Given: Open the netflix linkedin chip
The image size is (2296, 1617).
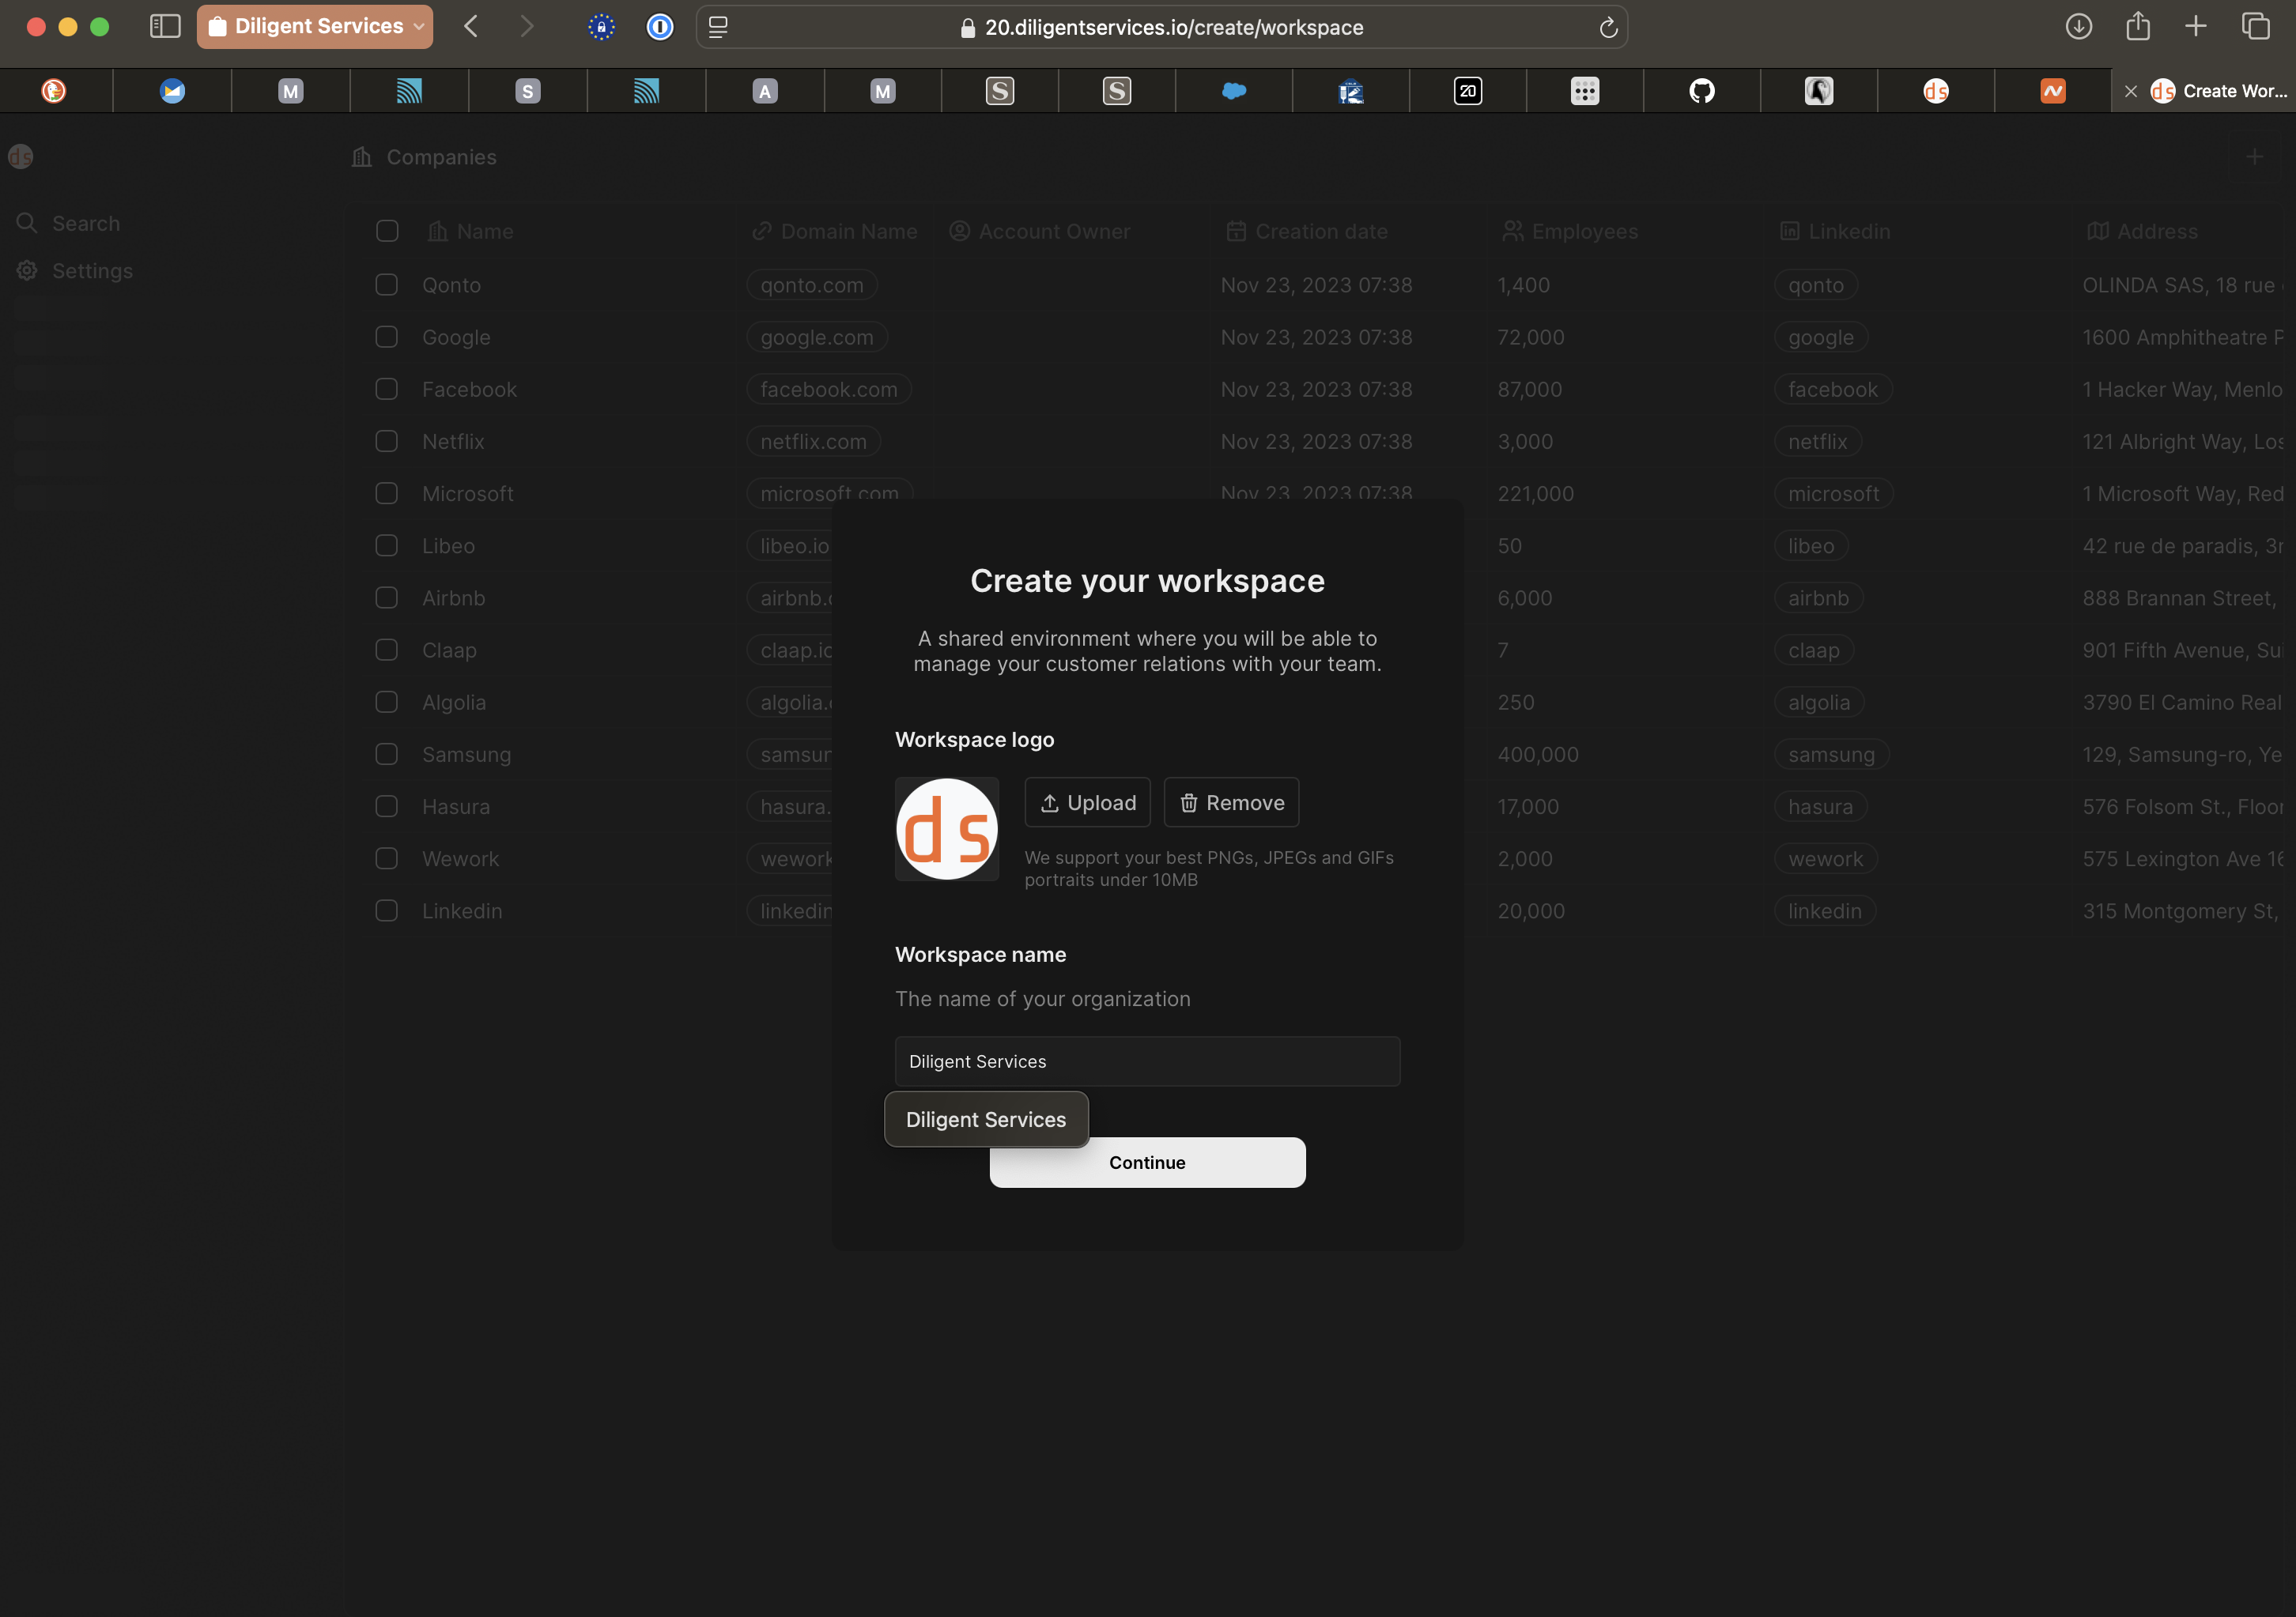Looking at the screenshot, I should [1818, 441].
